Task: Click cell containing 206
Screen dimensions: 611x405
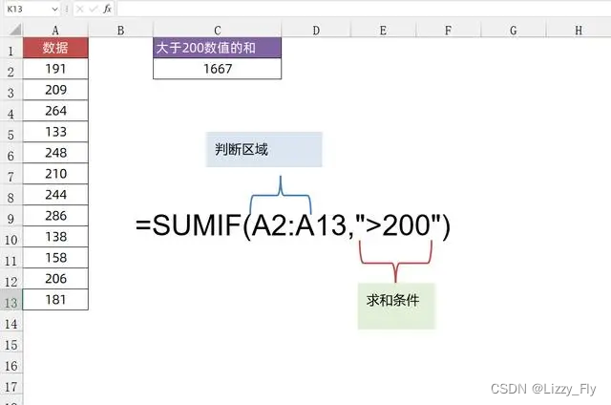Action: click(55, 279)
